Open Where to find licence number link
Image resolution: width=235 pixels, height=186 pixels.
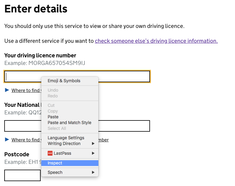click(26, 90)
